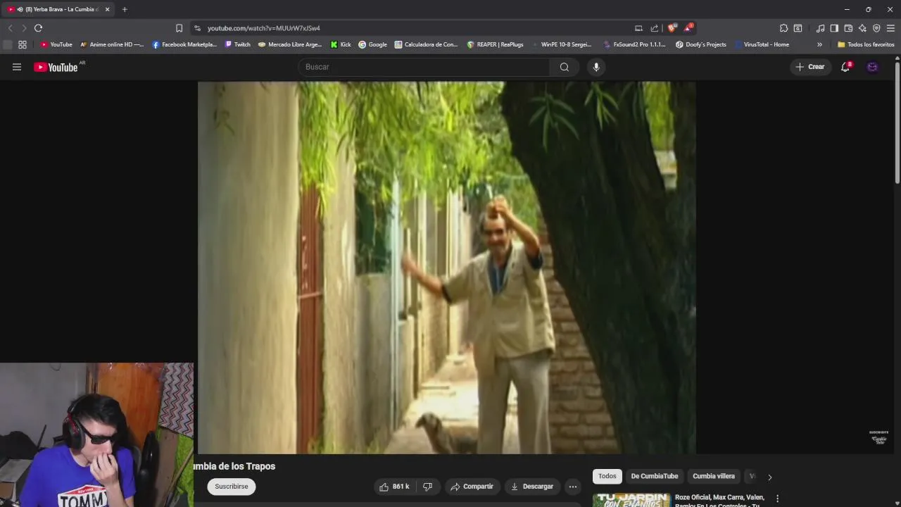The height and width of the screenshot is (507, 901).
Task: Open the music note playlist icon
Action: click(x=820, y=28)
